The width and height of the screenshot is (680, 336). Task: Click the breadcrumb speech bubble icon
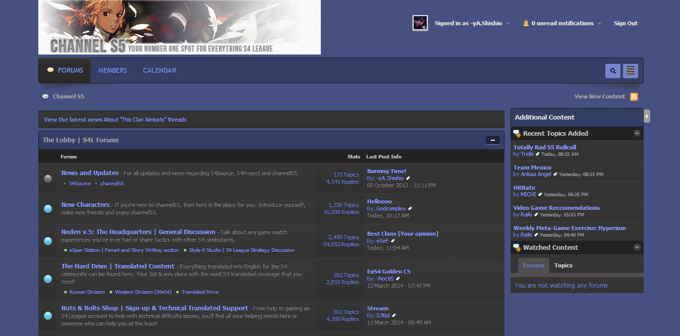point(45,97)
